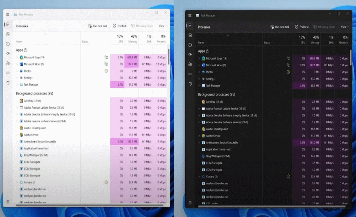Open the Users icon in light Task Manager sidebar
Viewport: 356px width, 217px height.
click(8, 63)
